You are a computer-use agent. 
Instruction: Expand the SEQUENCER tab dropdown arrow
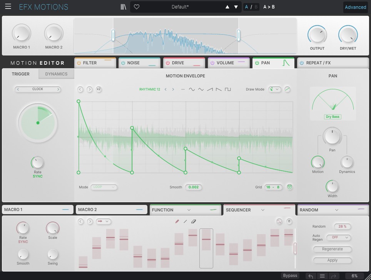pyautogui.click(x=262, y=210)
